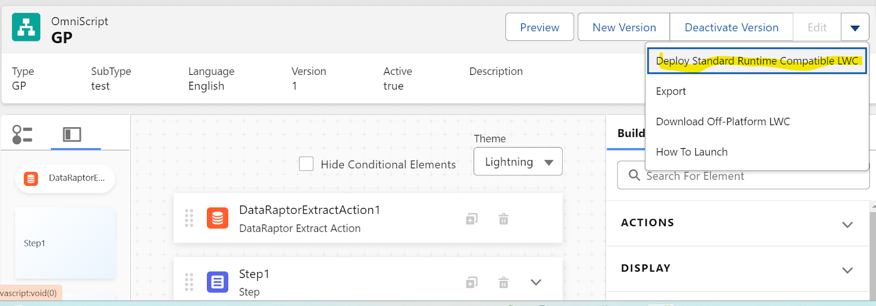
Task: Switch to the Build tab
Action: click(631, 133)
